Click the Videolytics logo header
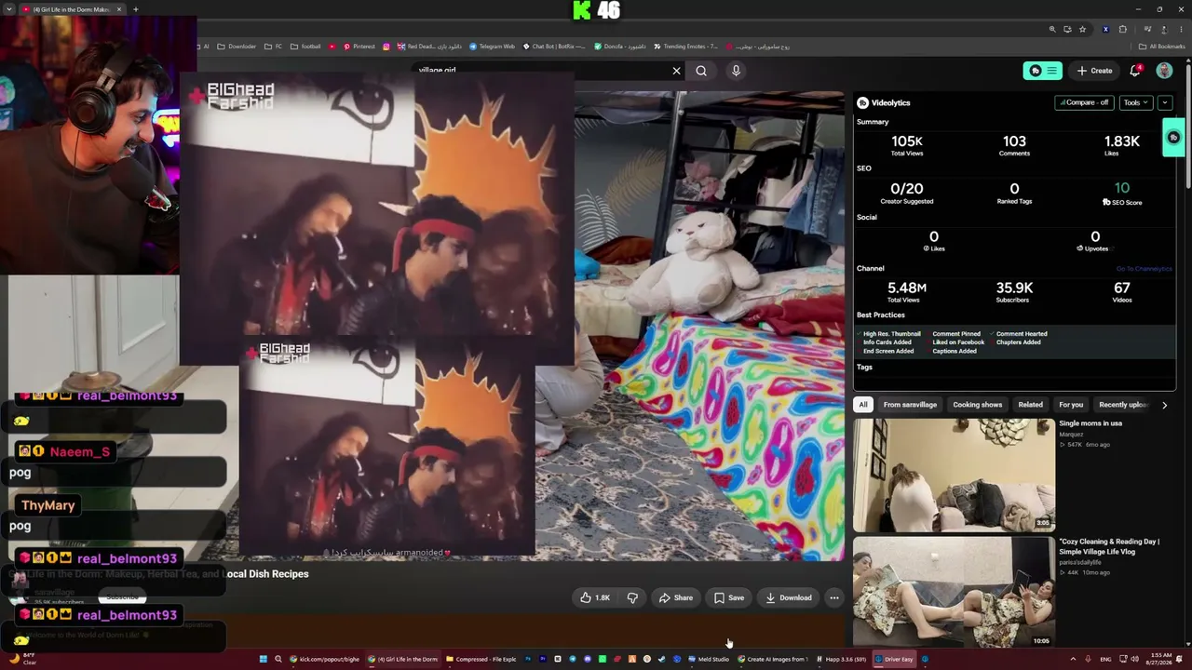The height and width of the screenshot is (670, 1192). pos(884,102)
